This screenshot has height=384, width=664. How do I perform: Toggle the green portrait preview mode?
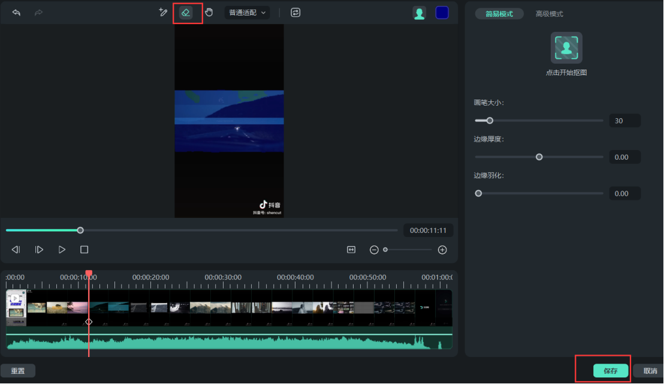point(419,13)
